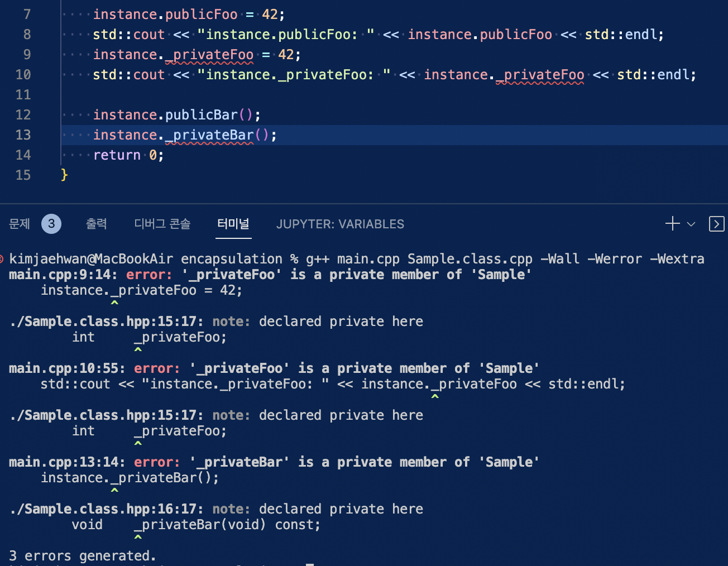Click the problems count badge 3

[x=51, y=224]
